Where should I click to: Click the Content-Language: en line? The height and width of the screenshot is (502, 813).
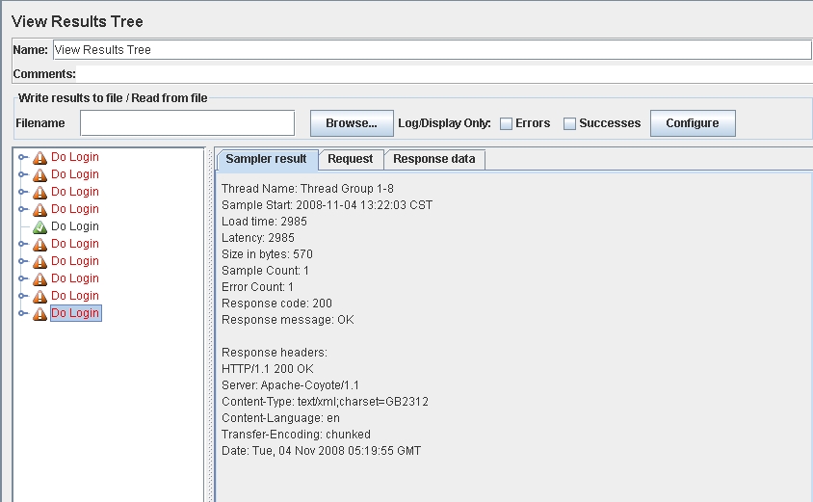click(280, 418)
